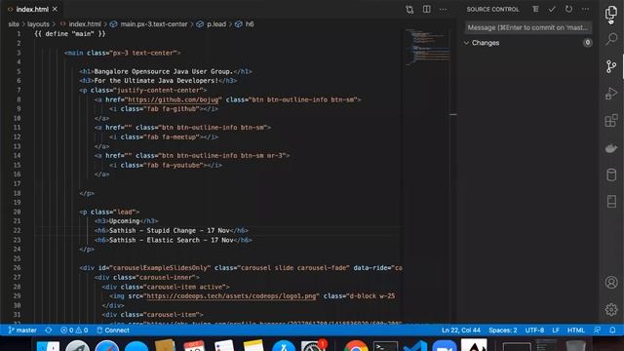
Task: Click Connect in the status bar
Action: pyautogui.click(x=113, y=330)
